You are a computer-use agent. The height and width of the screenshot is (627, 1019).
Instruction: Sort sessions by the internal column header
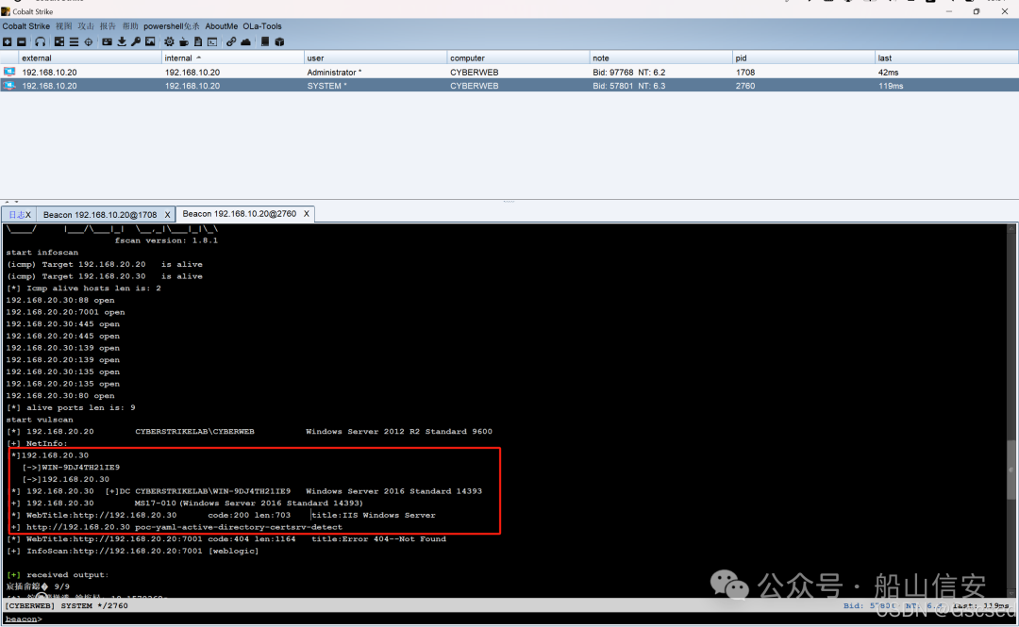pyautogui.click(x=233, y=58)
